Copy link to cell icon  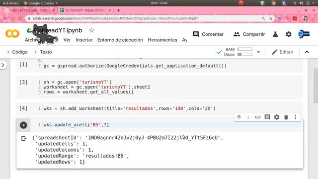coord(258,117)
